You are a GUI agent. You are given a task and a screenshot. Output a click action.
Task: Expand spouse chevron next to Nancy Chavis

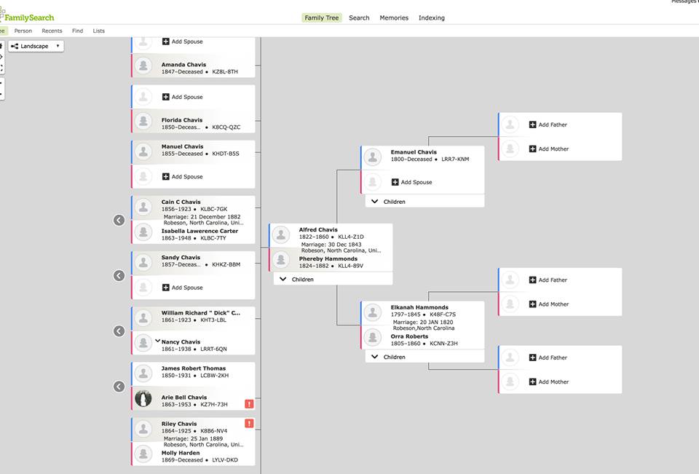(157, 341)
